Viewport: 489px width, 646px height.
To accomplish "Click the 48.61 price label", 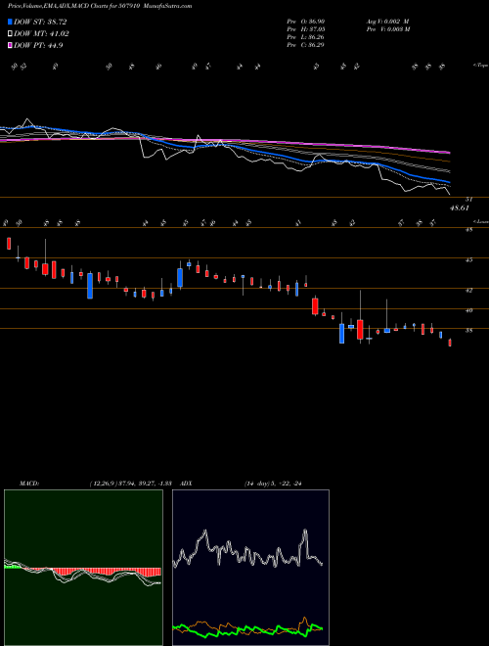I will coord(460,208).
